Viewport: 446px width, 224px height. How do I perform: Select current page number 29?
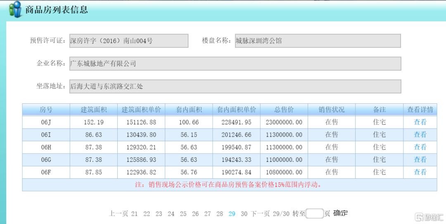pyautogui.click(x=232, y=214)
